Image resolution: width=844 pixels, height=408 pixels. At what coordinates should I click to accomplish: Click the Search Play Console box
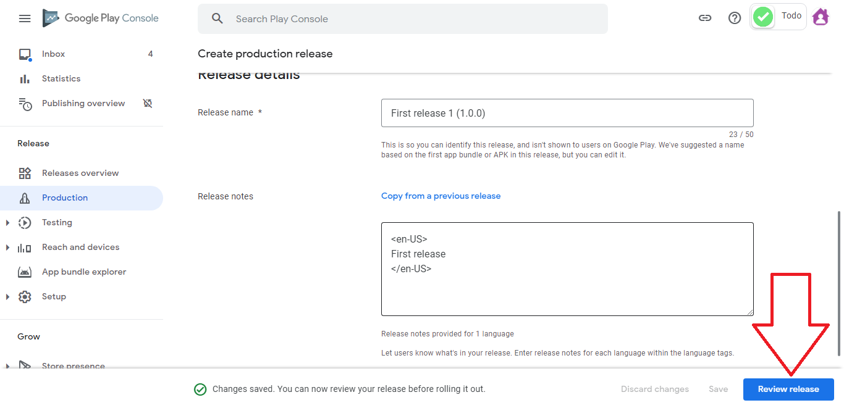pos(403,19)
